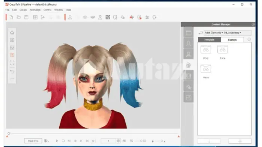Viewport: 262px width, 147px height.
Task: Jump to the start frame
Action: click(x=69, y=141)
